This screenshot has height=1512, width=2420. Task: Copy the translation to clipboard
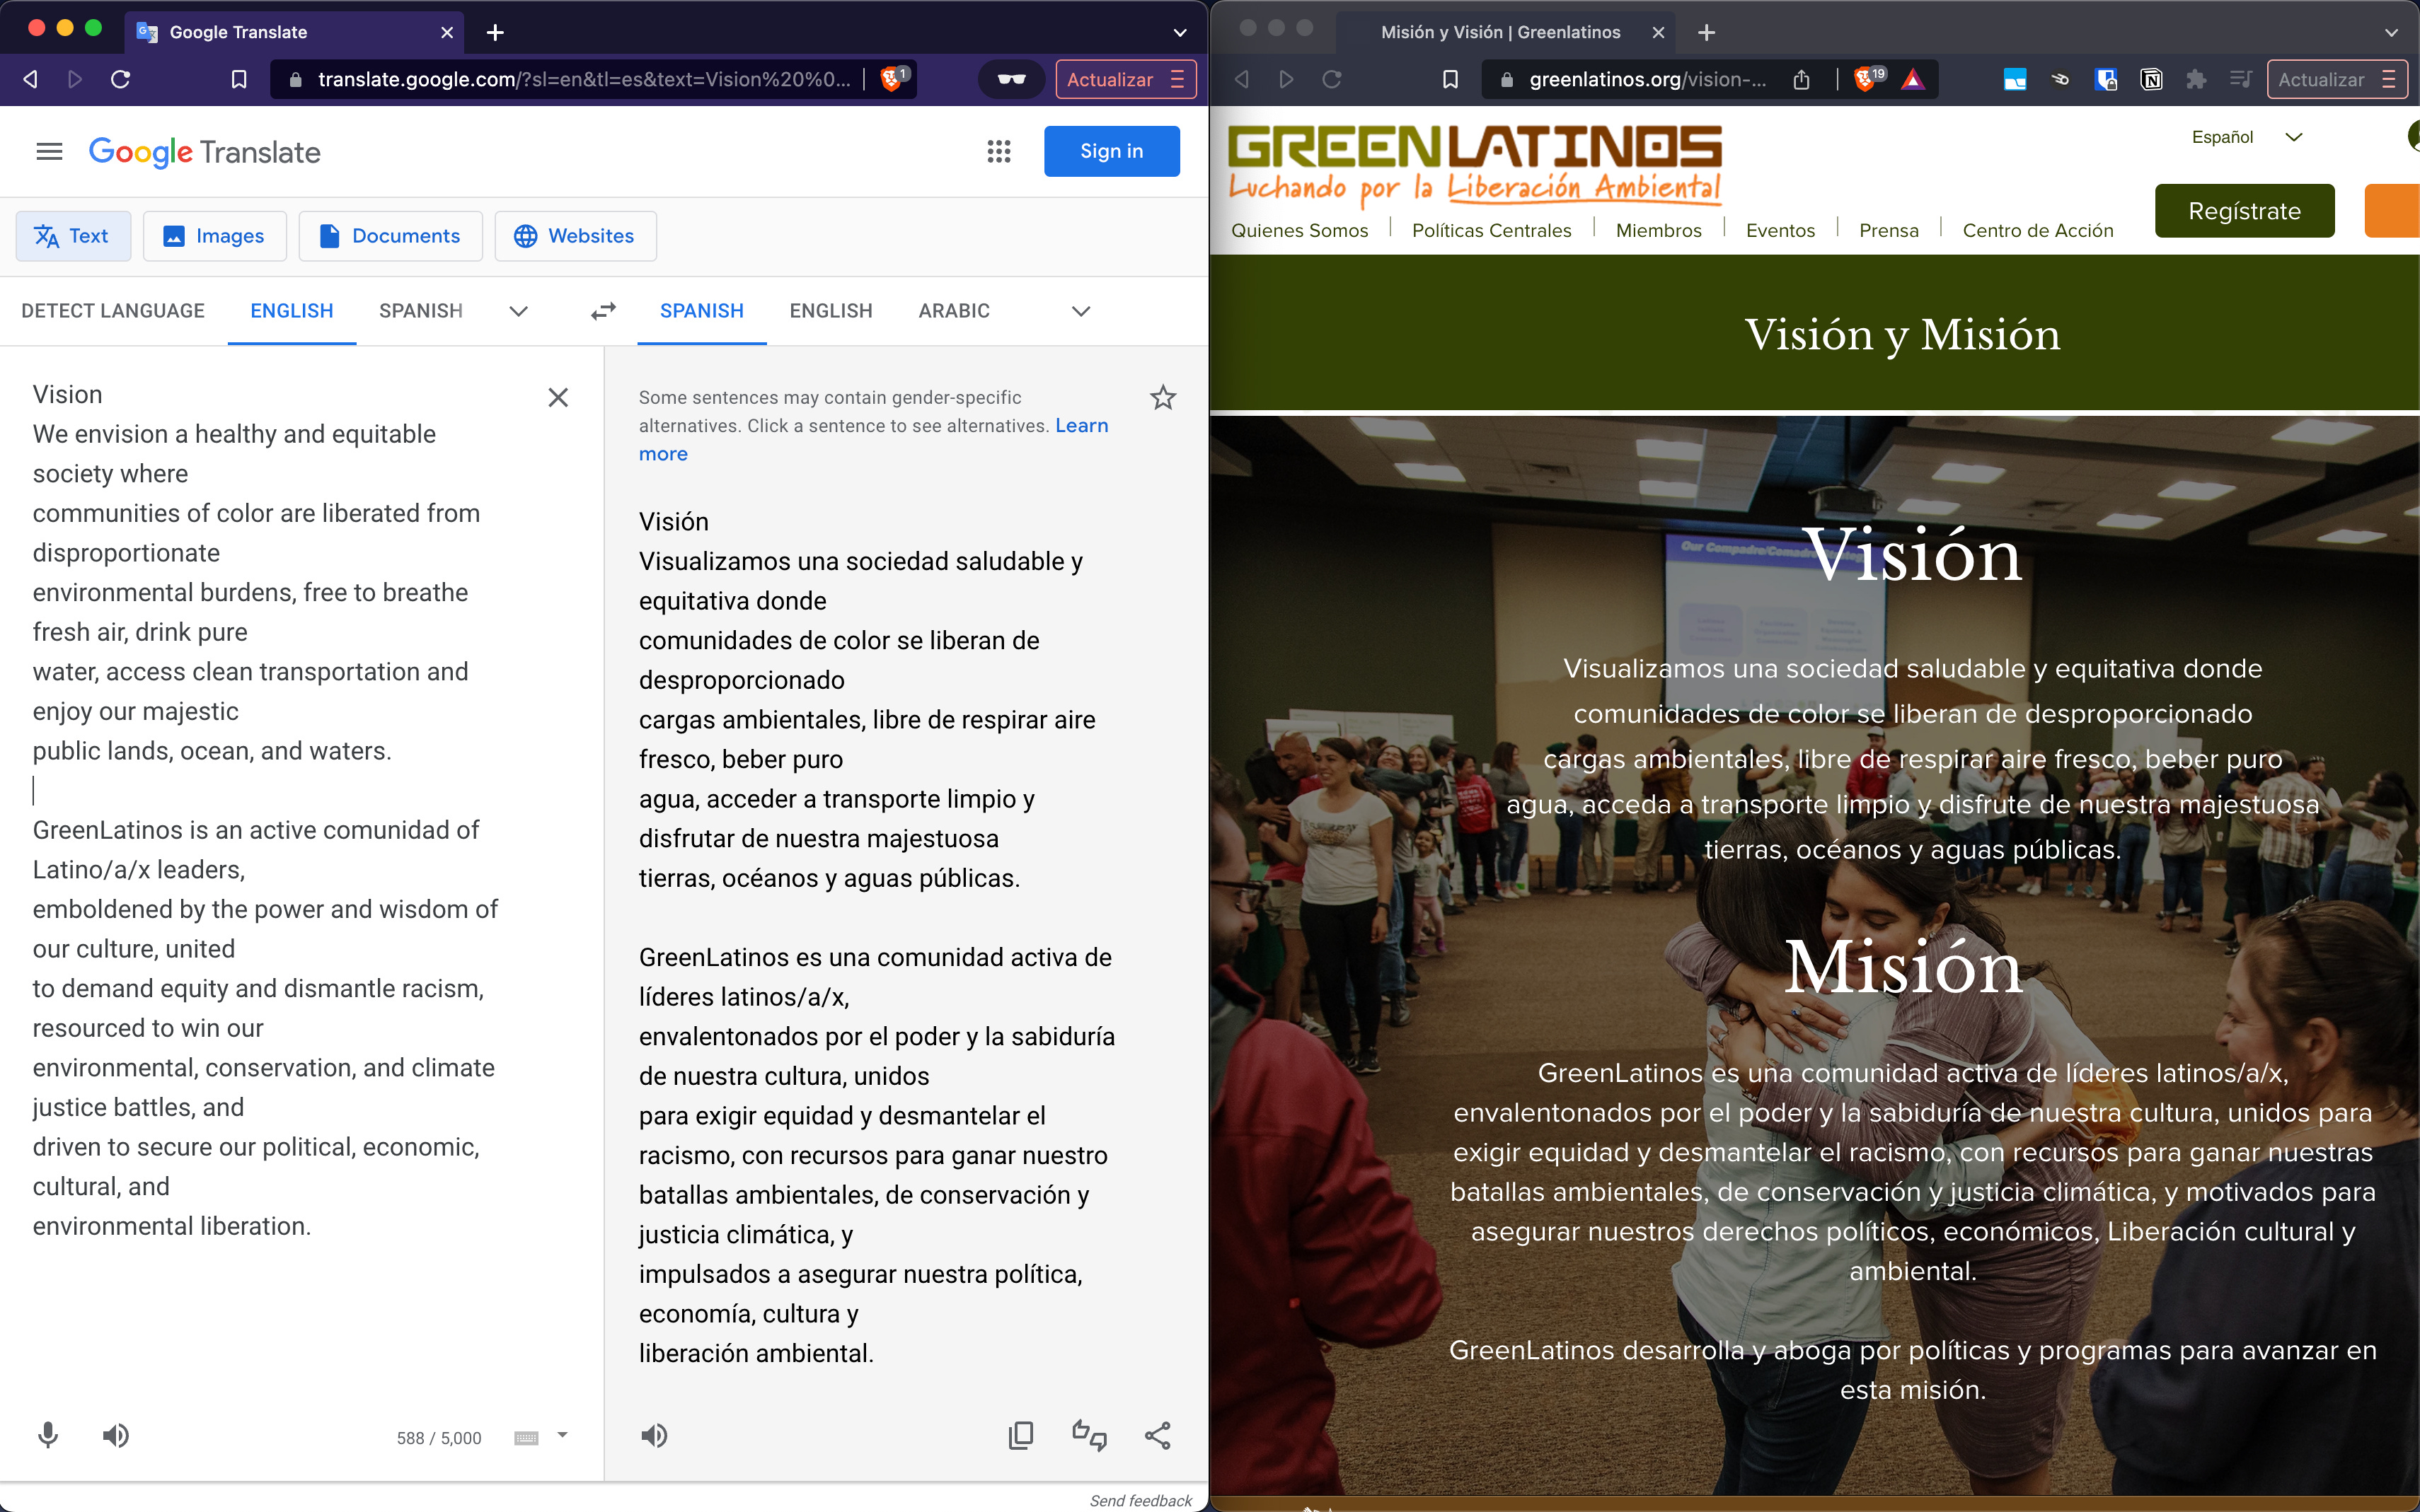coord(1020,1436)
